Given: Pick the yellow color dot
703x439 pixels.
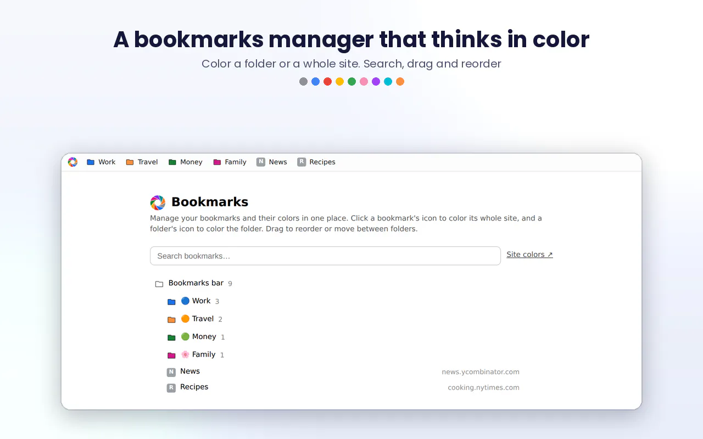Looking at the screenshot, I should coord(339,82).
